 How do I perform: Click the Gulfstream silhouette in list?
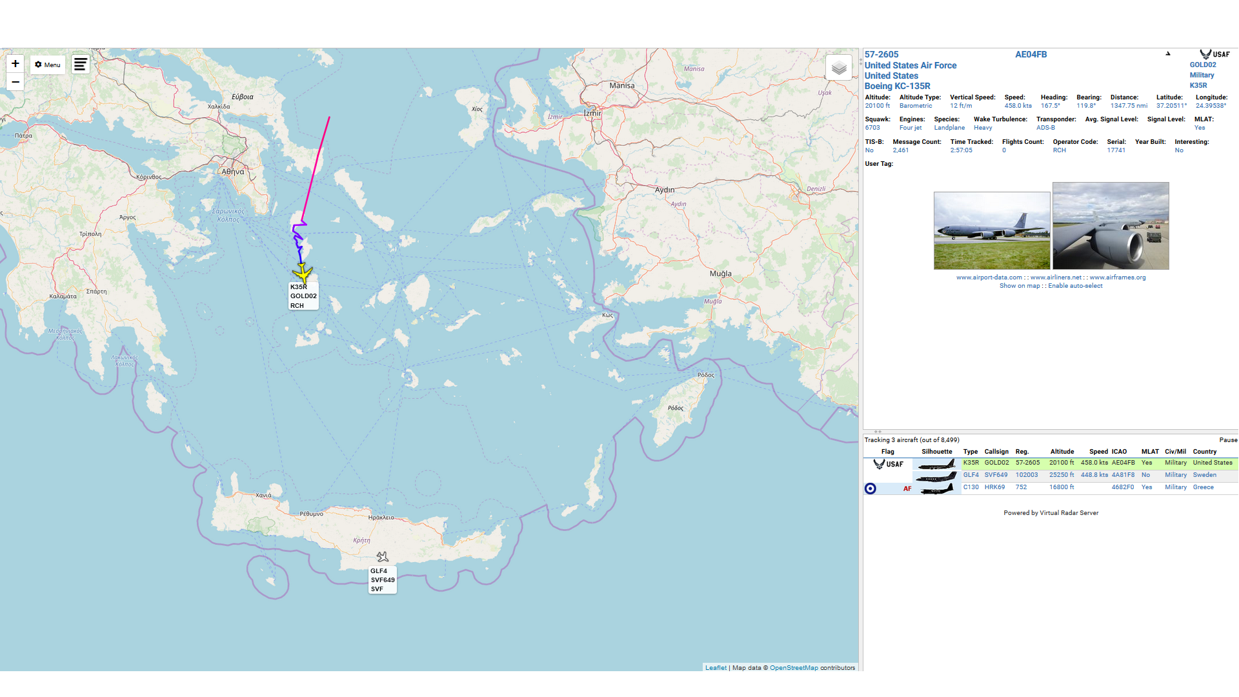click(x=936, y=477)
